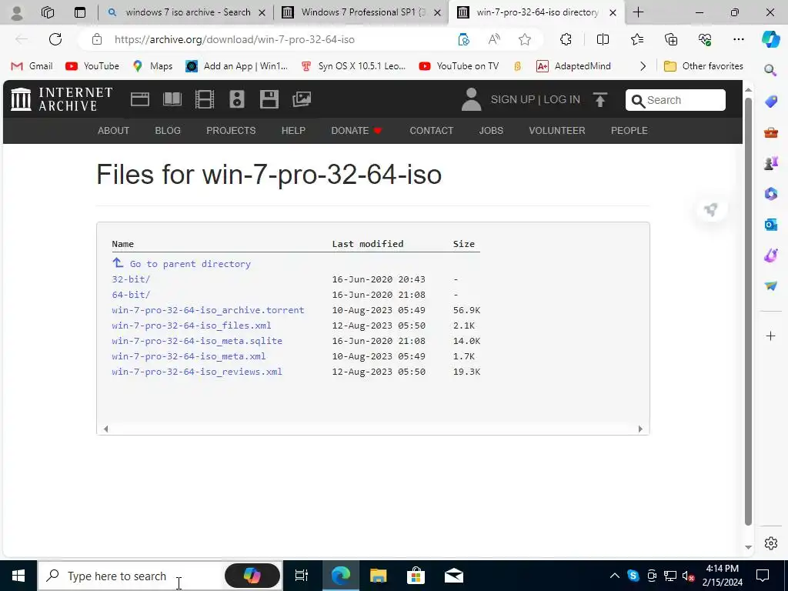Click the sidebar Add plus button

[770, 336]
